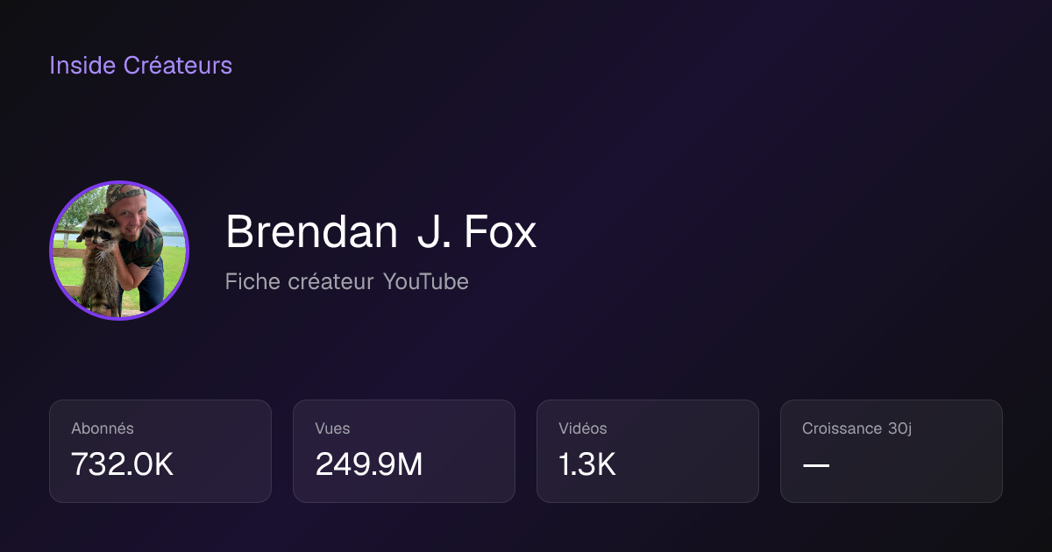Click the Abonnés label text
Viewport: 1052px width, 552px height.
pyautogui.click(x=103, y=428)
